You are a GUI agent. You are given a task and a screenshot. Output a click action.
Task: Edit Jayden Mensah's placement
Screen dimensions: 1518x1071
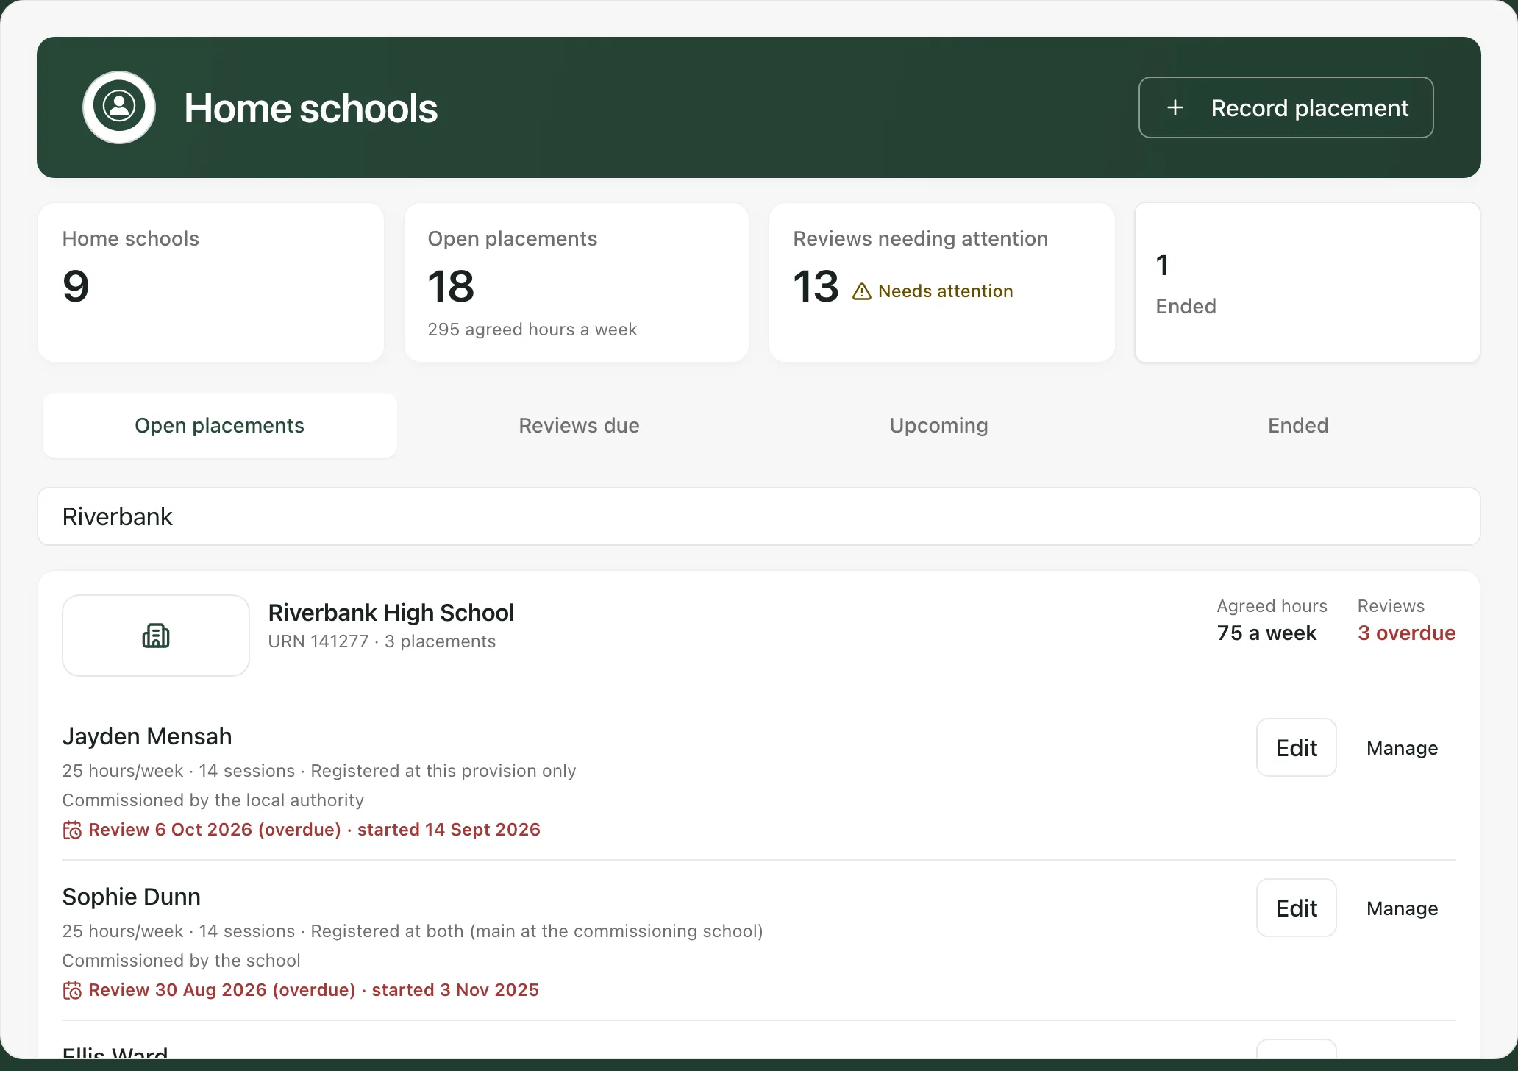coord(1296,747)
